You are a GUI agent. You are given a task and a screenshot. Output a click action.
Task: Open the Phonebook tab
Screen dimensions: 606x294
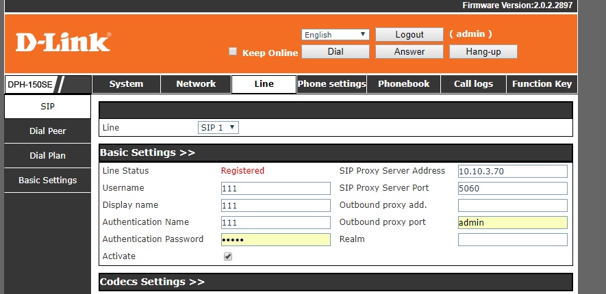click(x=404, y=84)
